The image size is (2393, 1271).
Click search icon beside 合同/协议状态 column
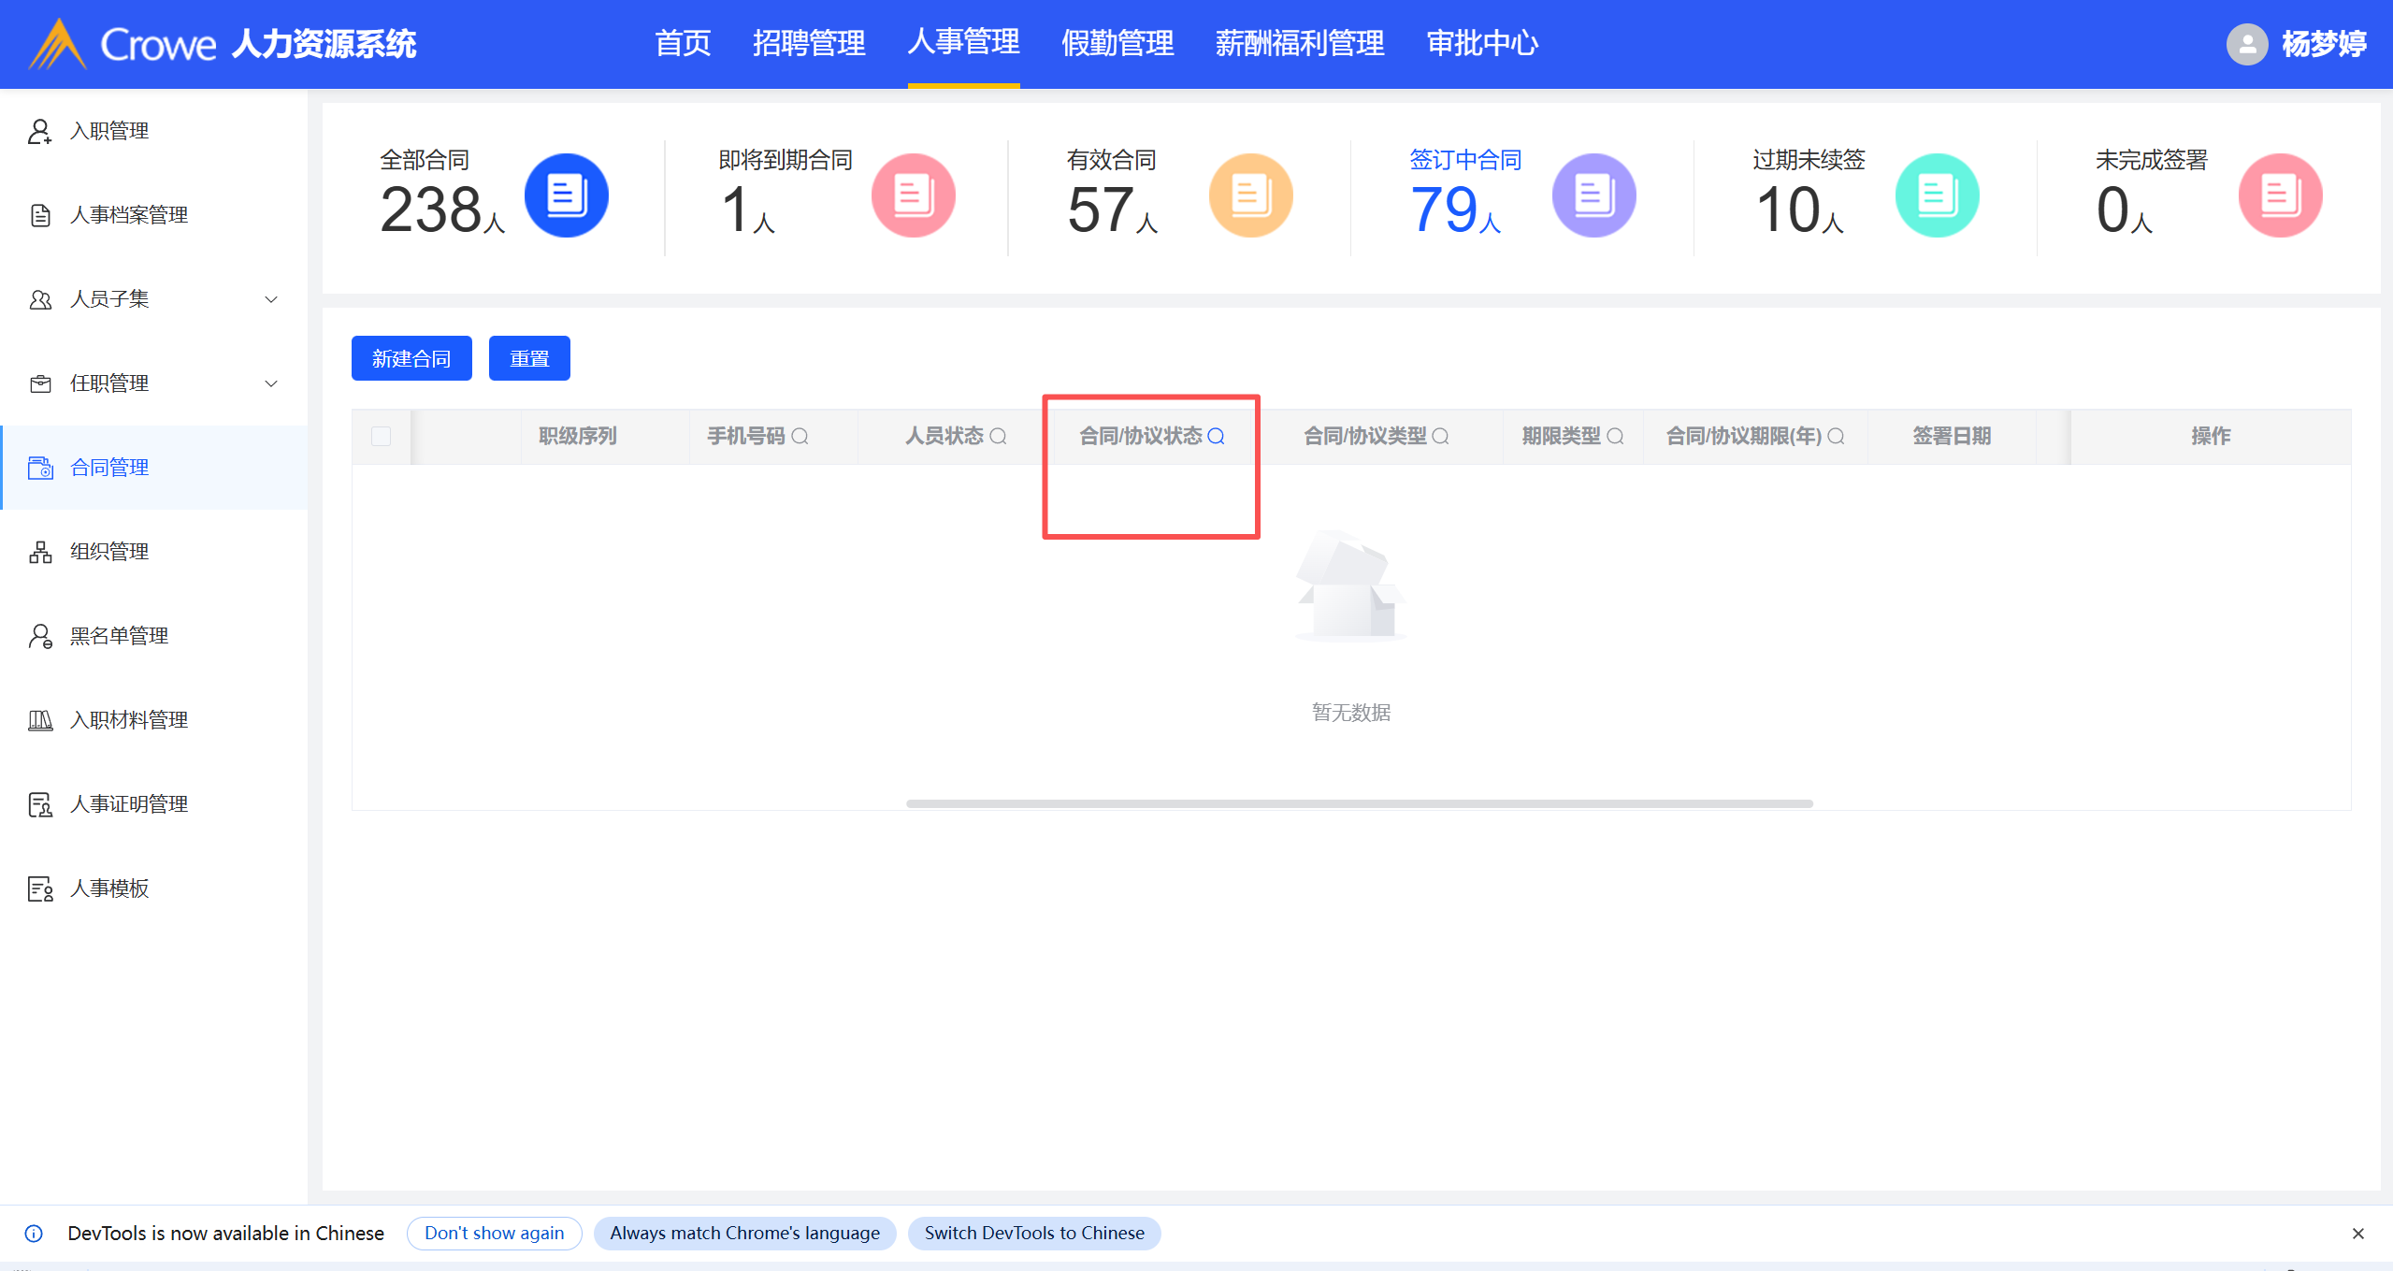click(1217, 436)
